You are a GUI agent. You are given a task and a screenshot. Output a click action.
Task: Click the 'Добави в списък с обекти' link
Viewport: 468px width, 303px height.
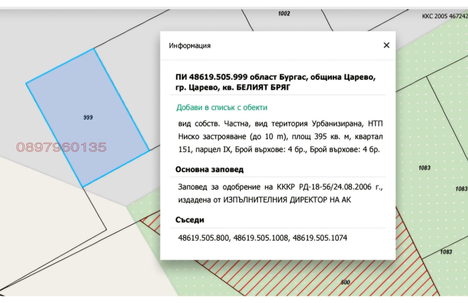click(x=222, y=108)
